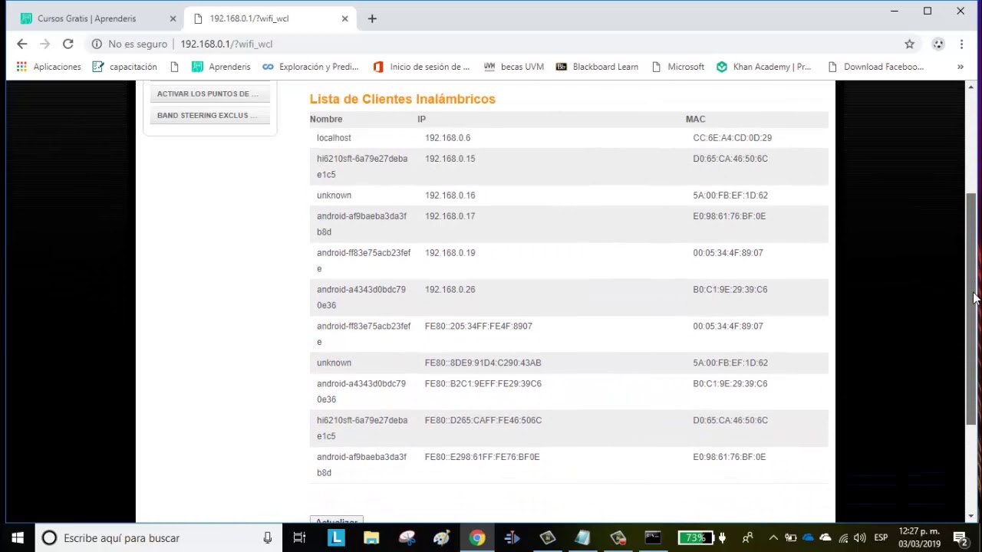Show hidden system tray icons

(773, 538)
